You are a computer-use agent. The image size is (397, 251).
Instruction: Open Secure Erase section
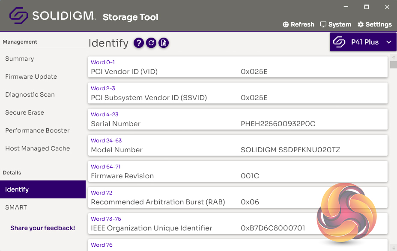tap(24, 112)
